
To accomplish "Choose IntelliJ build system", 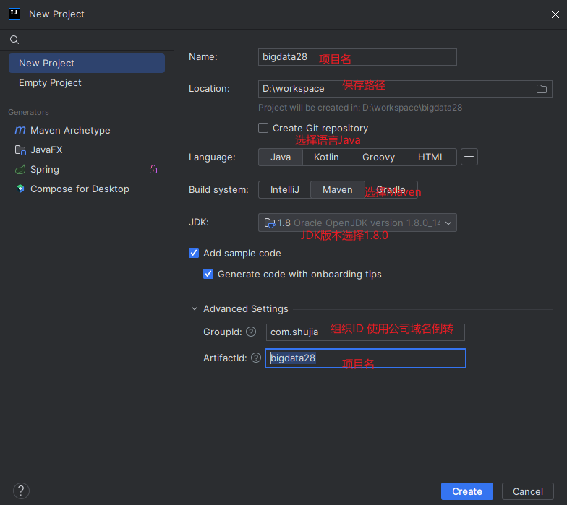I will 285,189.
